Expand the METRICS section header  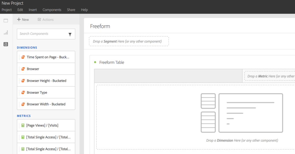click(x=24, y=116)
